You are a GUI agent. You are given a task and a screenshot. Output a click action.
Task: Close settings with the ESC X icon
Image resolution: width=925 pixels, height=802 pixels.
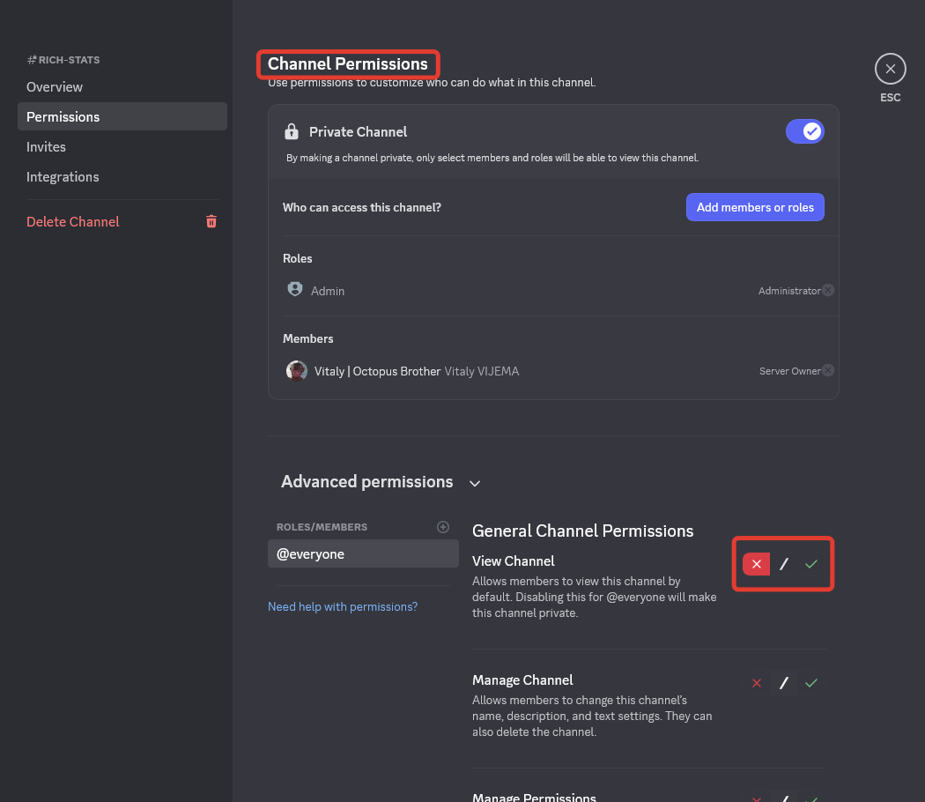click(890, 69)
